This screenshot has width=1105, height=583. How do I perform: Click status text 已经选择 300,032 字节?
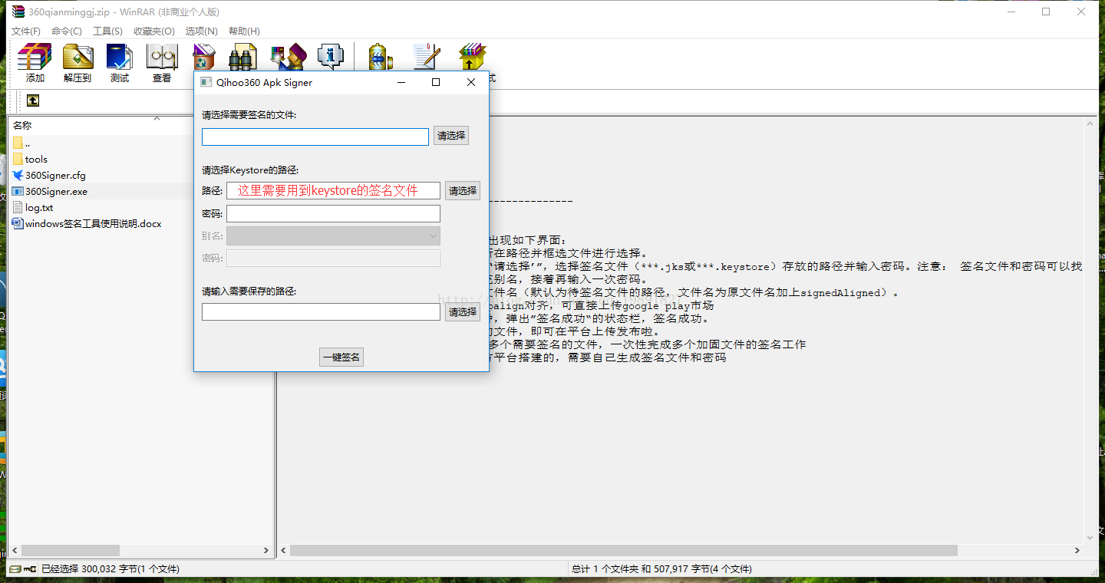(110, 569)
